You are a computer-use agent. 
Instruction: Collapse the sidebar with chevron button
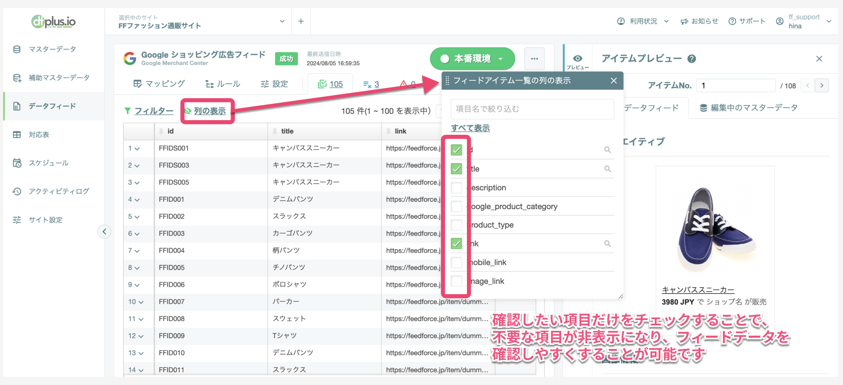coord(104,232)
